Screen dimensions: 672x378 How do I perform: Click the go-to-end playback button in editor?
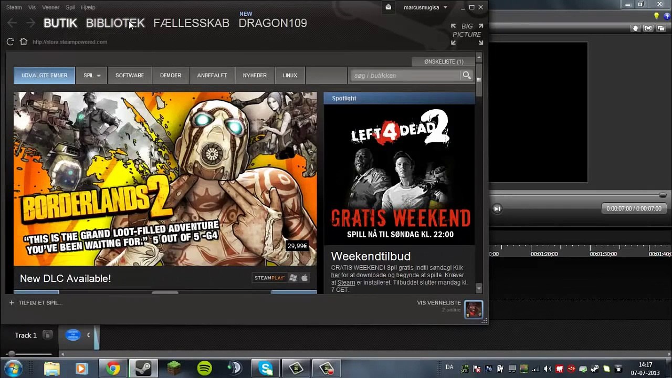pyautogui.click(x=497, y=208)
